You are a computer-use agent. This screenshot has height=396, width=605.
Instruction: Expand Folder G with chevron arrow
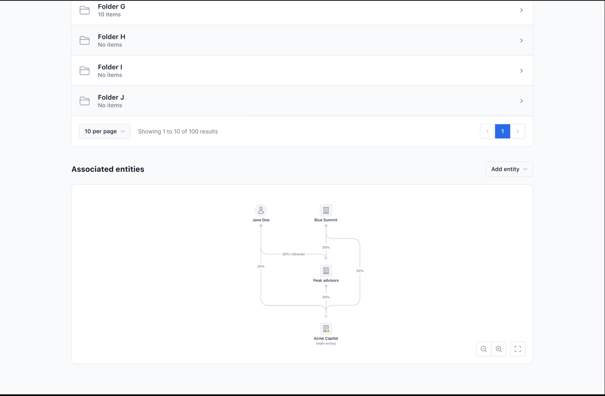[521, 10]
